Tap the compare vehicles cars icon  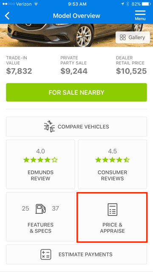(49, 127)
